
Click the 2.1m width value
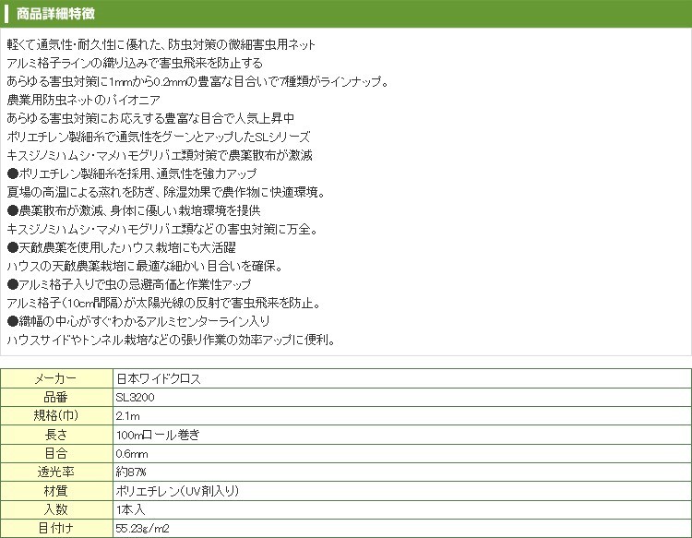click(x=127, y=416)
